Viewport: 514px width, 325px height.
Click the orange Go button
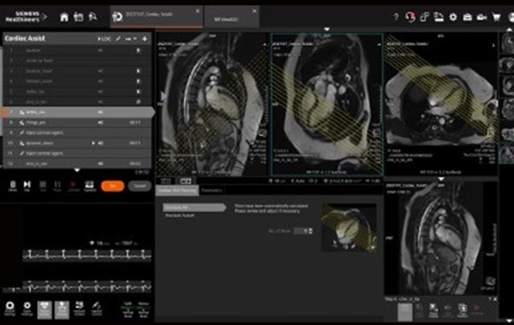tap(112, 186)
